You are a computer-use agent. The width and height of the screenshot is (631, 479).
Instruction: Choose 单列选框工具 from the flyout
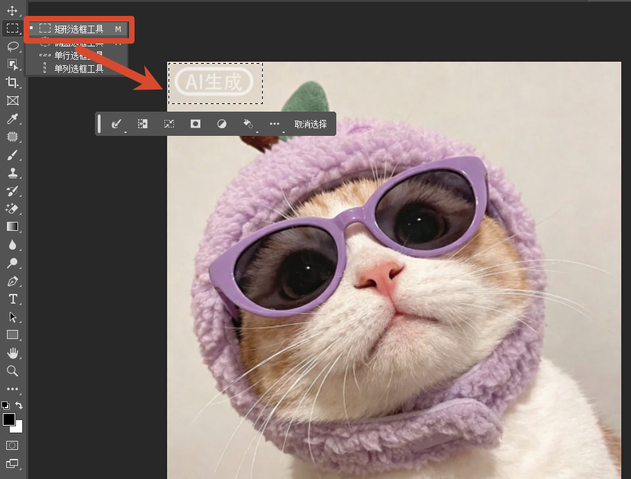pos(77,69)
